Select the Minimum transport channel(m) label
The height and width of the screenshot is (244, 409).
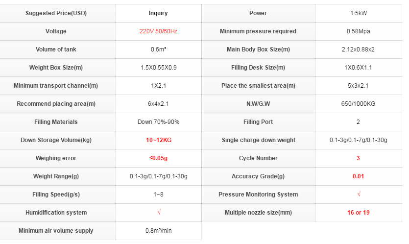[56, 86]
